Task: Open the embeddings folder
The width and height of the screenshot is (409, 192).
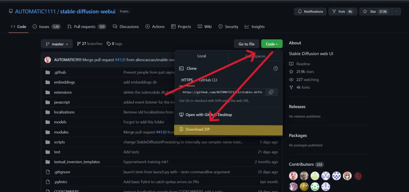Action: (x=64, y=82)
